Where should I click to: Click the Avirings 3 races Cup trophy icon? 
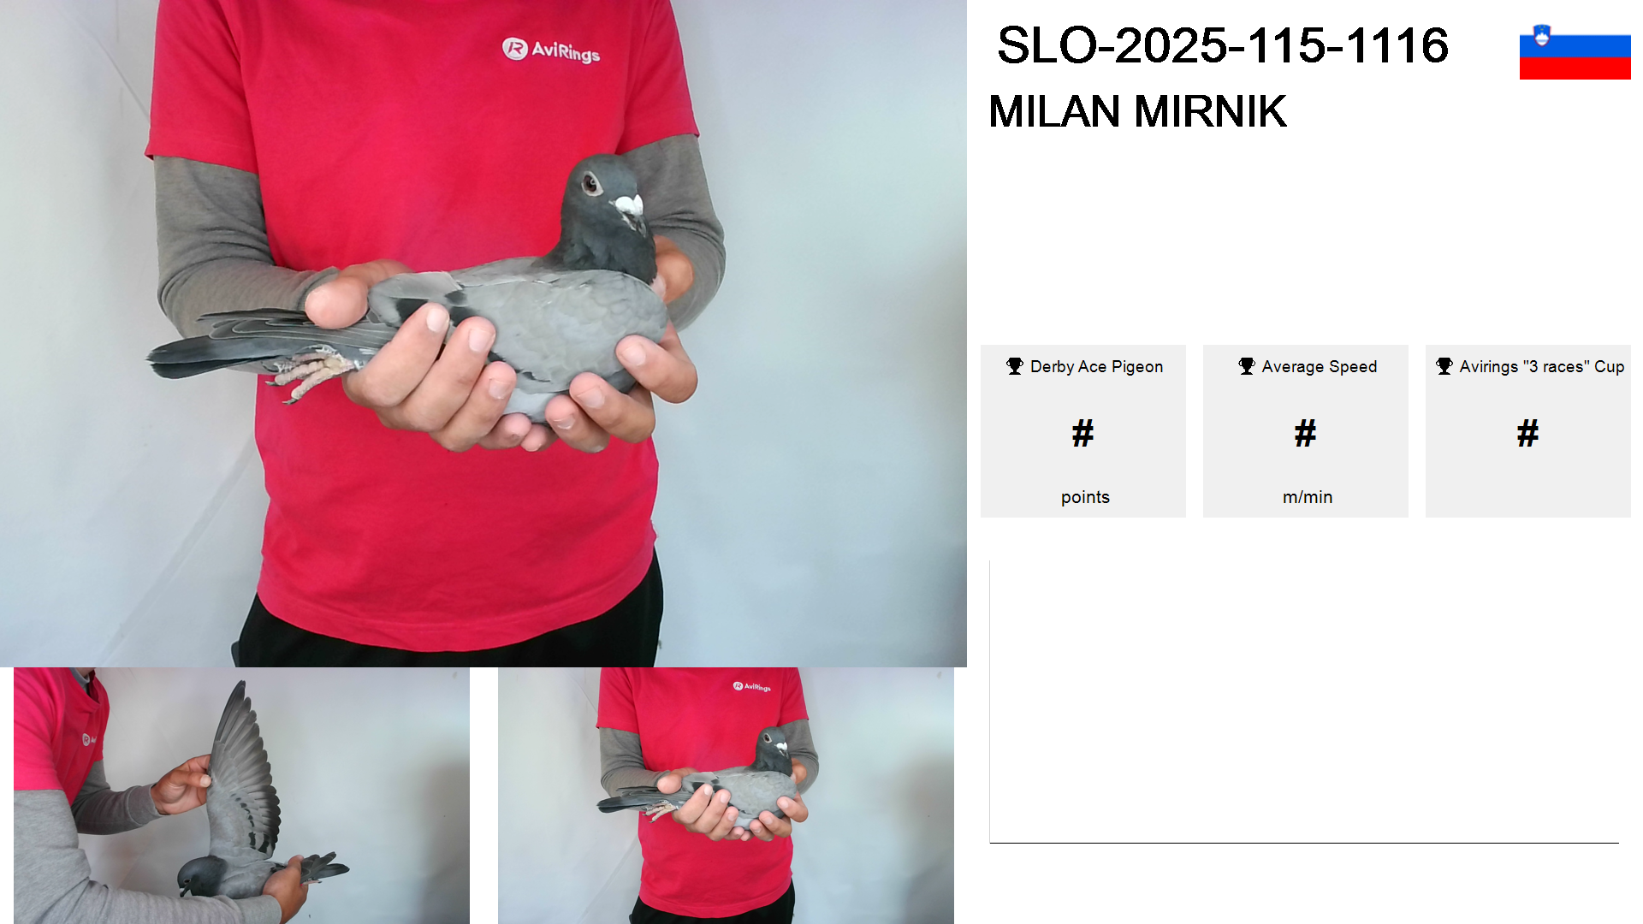(x=1444, y=366)
